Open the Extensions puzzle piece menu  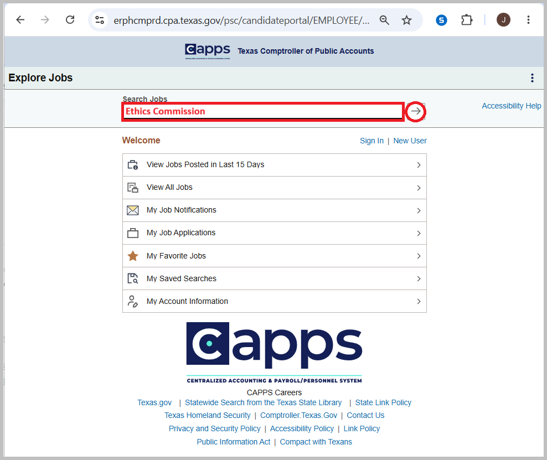coord(466,20)
